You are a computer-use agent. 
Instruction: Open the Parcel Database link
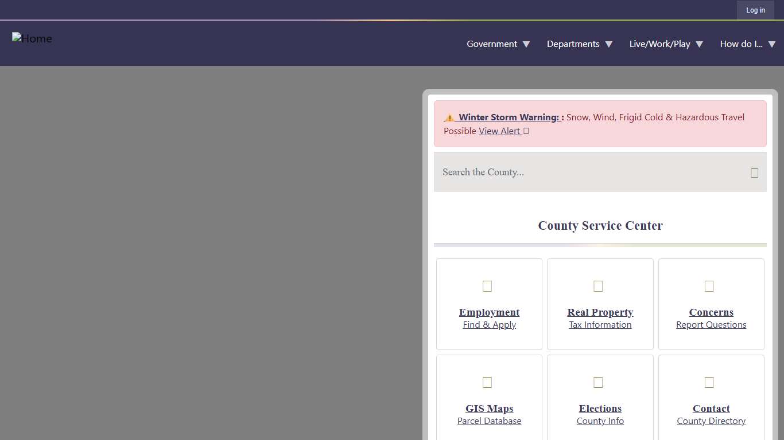click(x=489, y=421)
